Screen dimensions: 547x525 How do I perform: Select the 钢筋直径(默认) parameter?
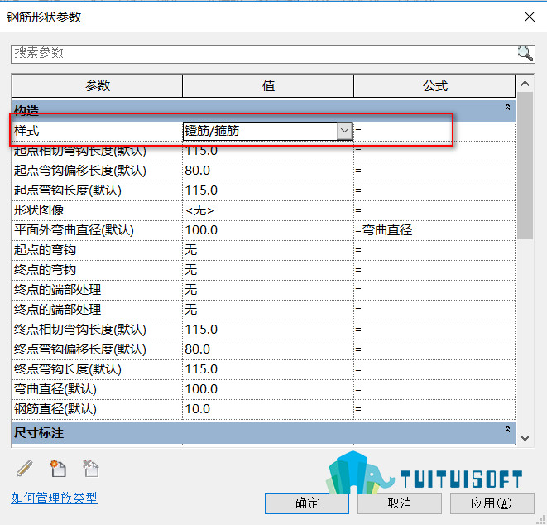click(x=55, y=409)
